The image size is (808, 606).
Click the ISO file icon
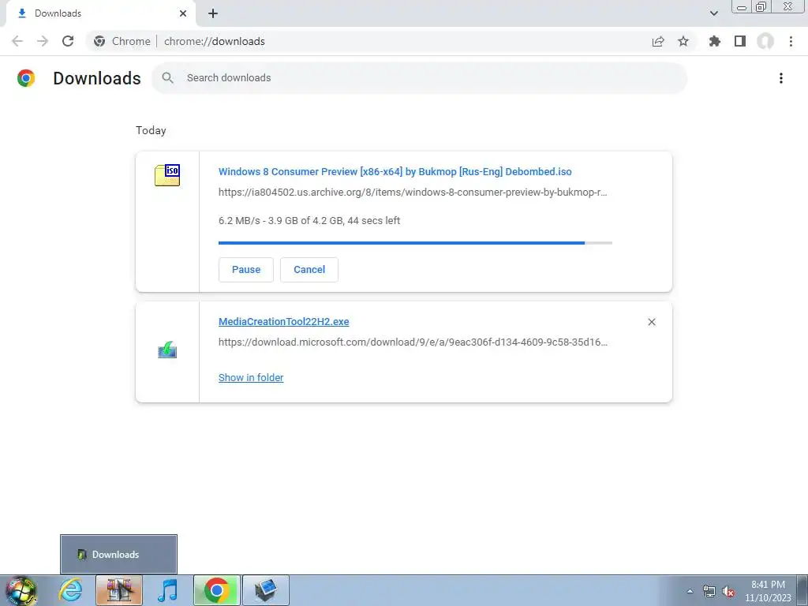click(167, 174)
